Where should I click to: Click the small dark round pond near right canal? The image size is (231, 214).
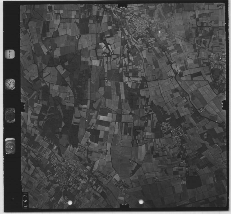pyautogui.click(x=181, y=74)
